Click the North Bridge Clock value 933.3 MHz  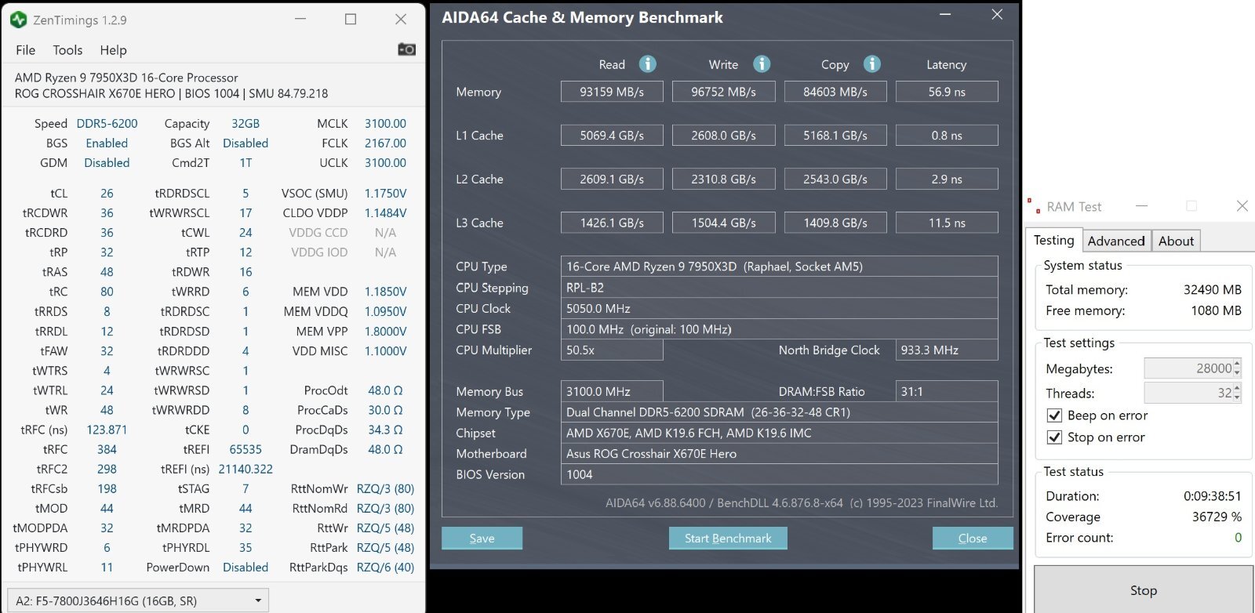tap(947, 350)
